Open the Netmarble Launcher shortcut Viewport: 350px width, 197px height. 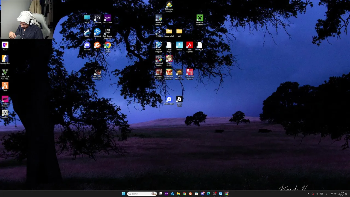point(169,7)
